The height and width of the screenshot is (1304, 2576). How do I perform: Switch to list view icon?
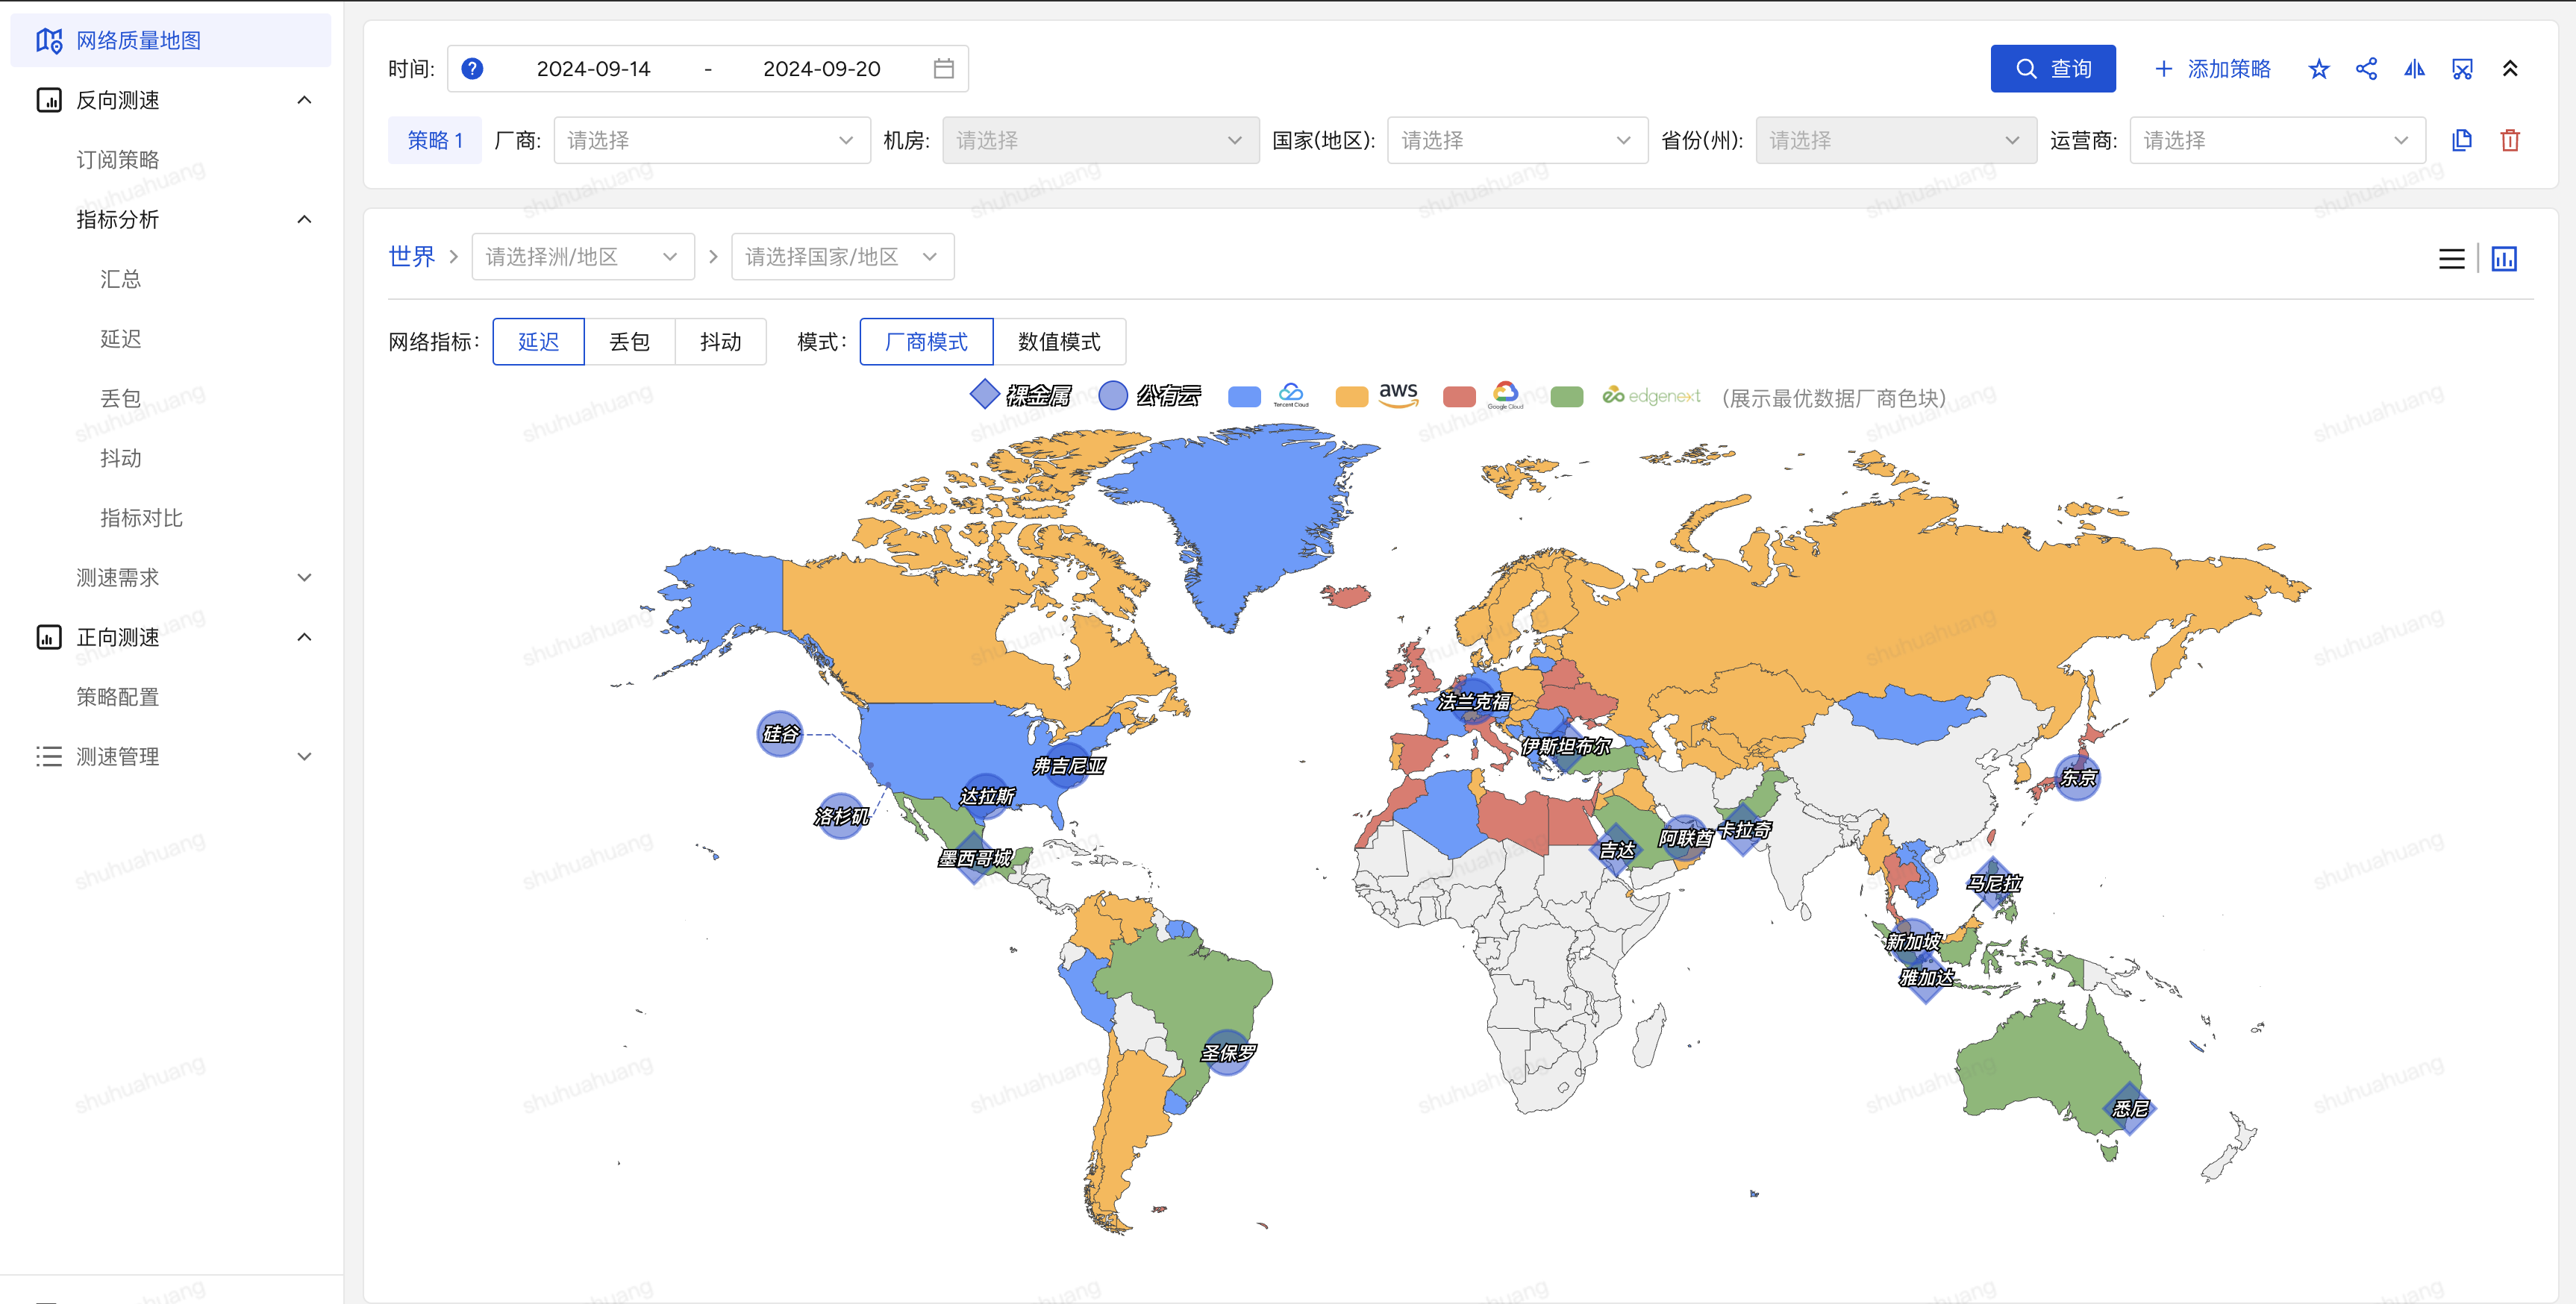click(2451, 259)
